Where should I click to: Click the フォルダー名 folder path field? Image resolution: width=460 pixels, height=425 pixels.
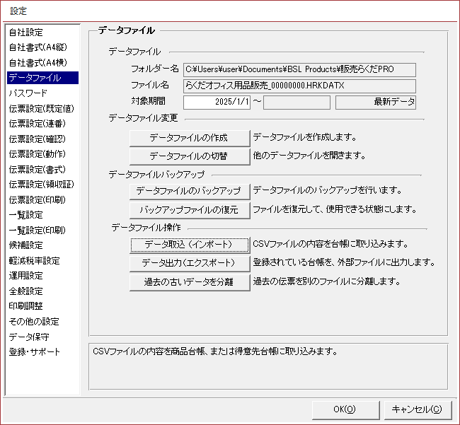(x=299, y=69)
